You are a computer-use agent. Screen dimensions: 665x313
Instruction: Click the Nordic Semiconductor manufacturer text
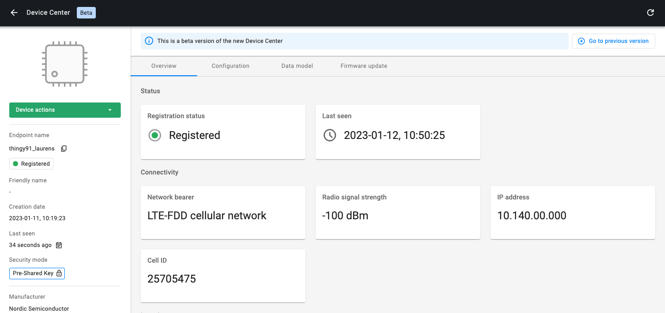(x=39, y=308)
